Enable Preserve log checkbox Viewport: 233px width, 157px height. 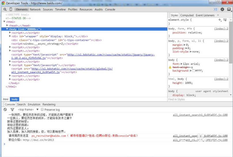click(x=42, y=109)
